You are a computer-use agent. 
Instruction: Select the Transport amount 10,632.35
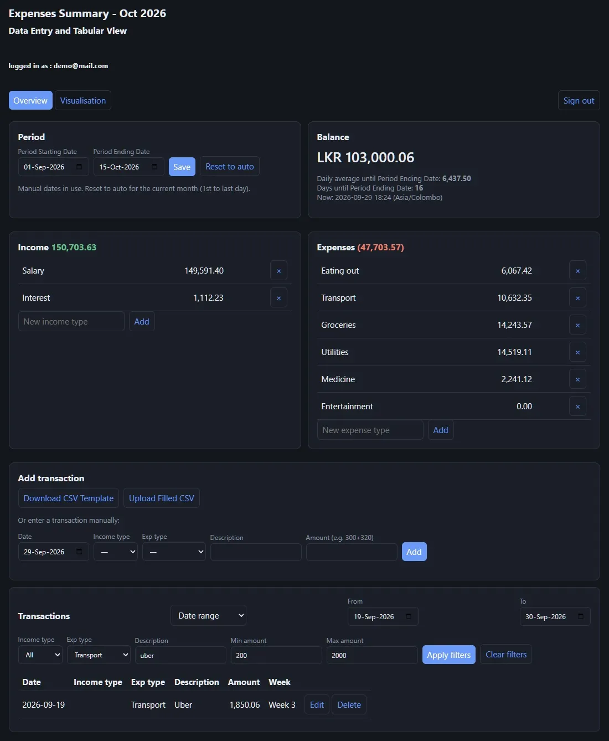tap(514, 298)
